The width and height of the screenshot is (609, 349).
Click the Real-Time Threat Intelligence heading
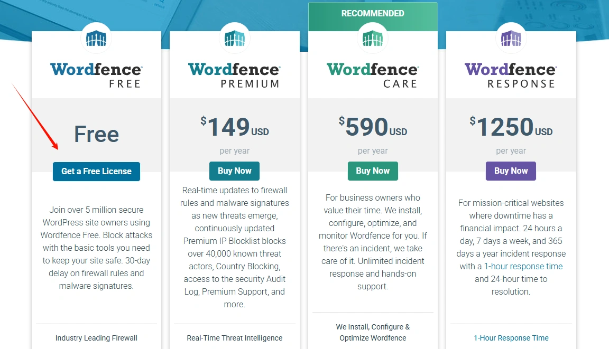pos(234,338)
